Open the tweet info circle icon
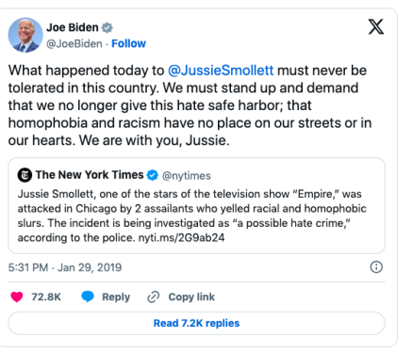 pos(376,267)
